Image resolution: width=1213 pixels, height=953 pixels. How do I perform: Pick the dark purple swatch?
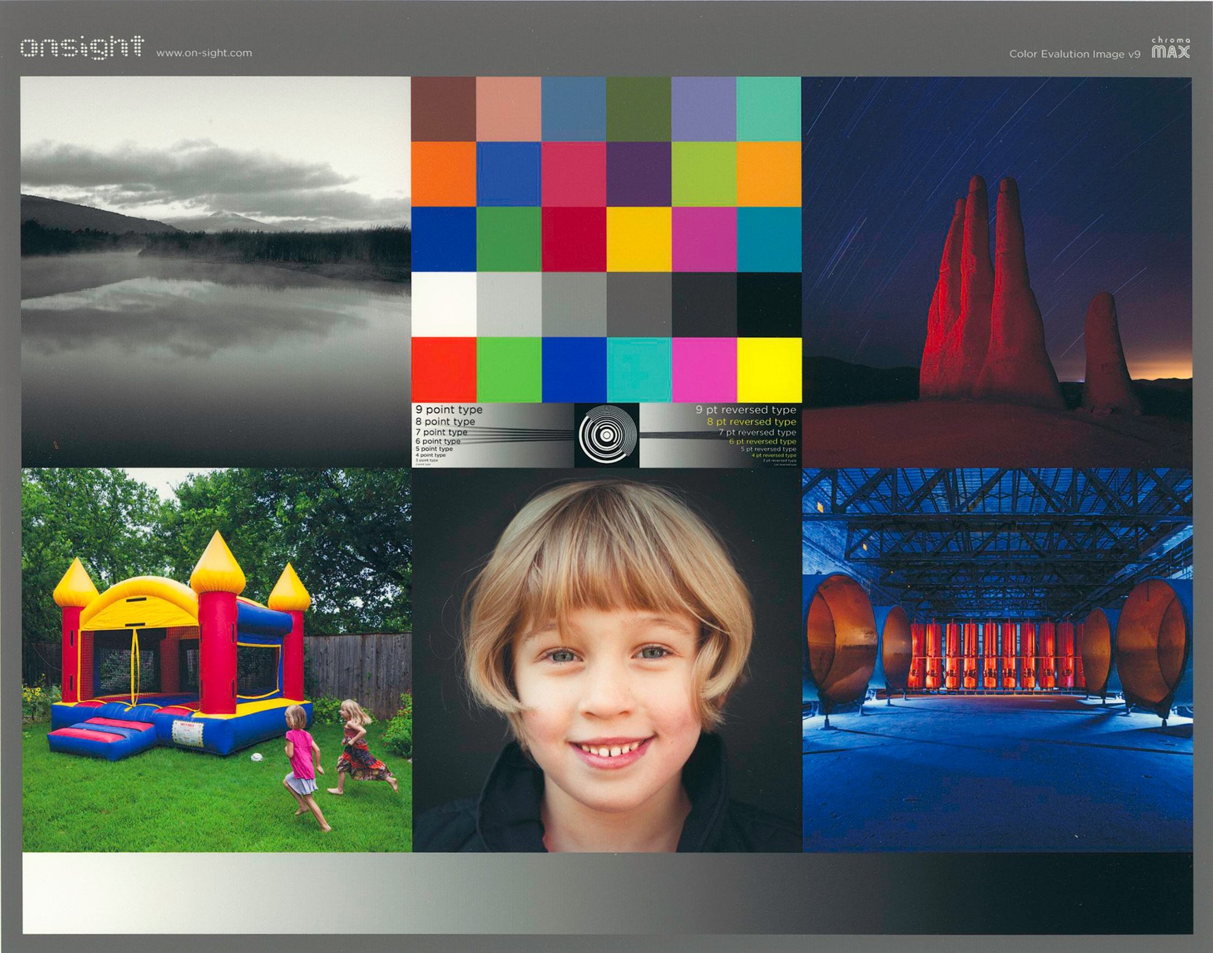tap(638, 174)
